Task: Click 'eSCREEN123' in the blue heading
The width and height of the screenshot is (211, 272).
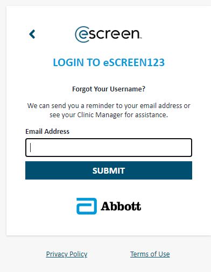Action: coord(134,62)
